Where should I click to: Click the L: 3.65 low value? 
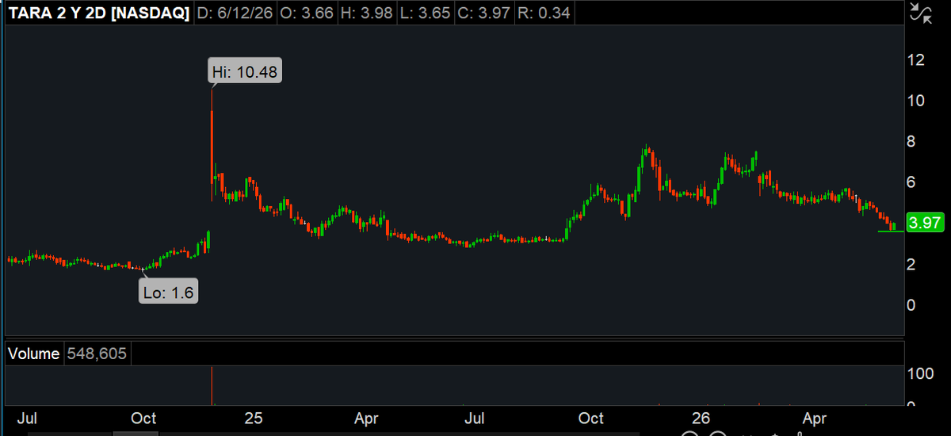click(x=425, y=13)
